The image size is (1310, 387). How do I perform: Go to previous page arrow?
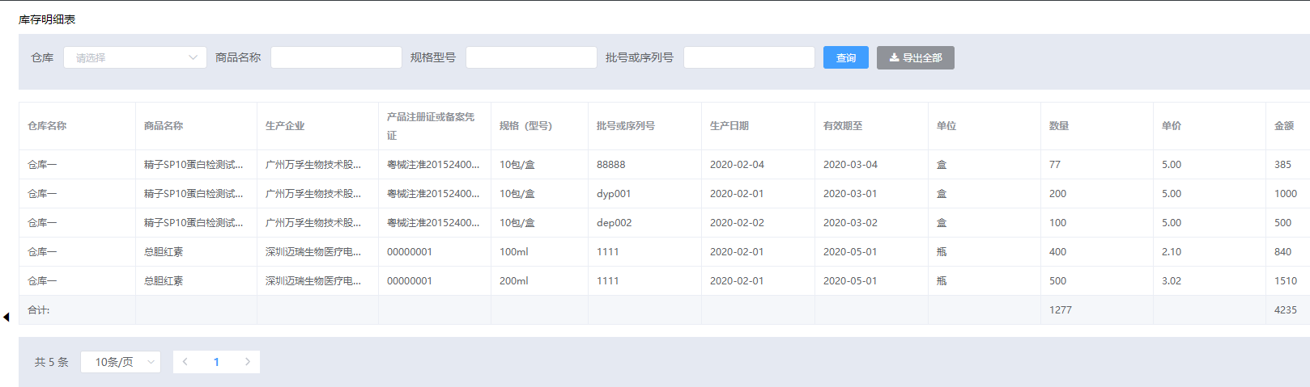pos(185,362)
